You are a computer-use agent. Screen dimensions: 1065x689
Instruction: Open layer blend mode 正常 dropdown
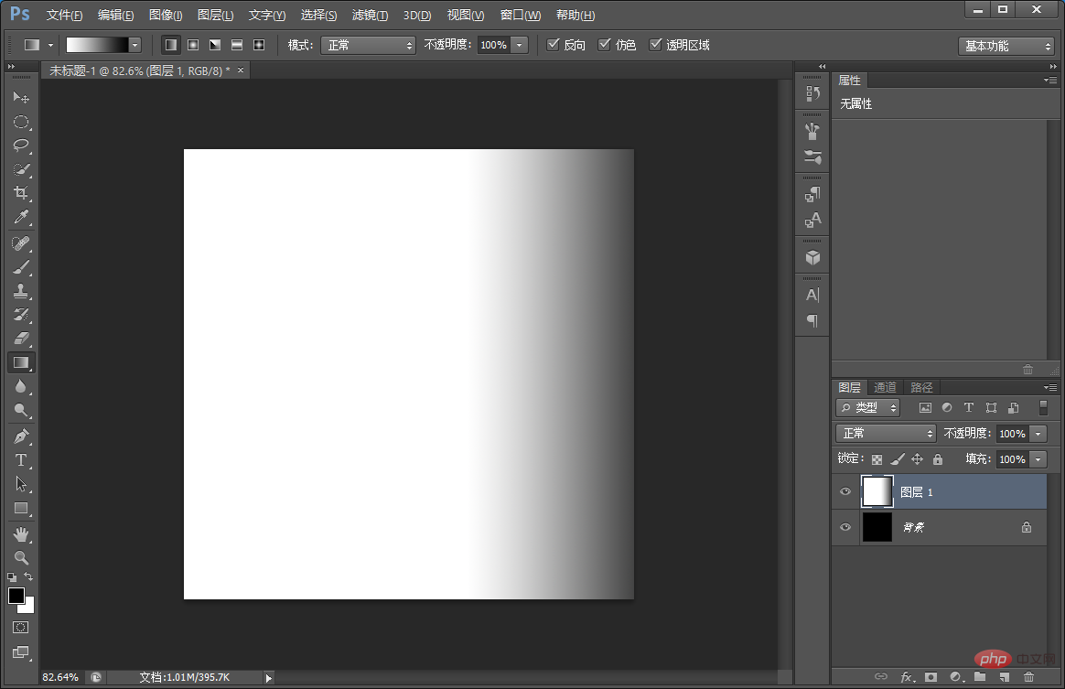click(x=886, y=434)
